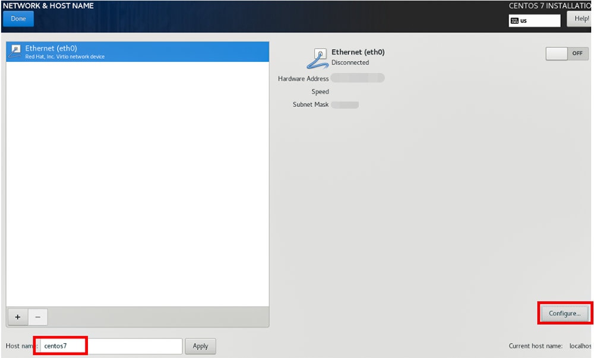
Task: Select Ethernet (eth0) in the device list
Action: (x=138, y=52)
